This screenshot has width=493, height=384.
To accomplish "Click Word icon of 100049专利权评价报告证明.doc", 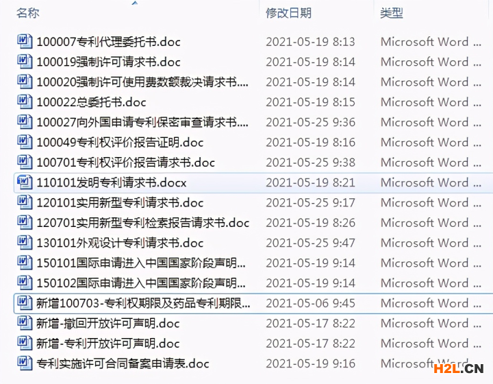I will [x=25, y=143].
